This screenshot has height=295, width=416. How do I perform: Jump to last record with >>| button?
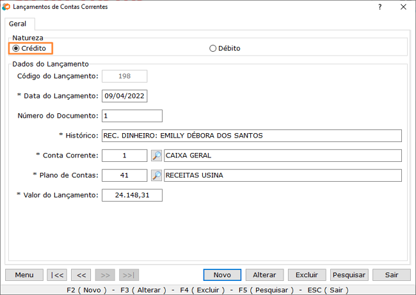(129, 275)
